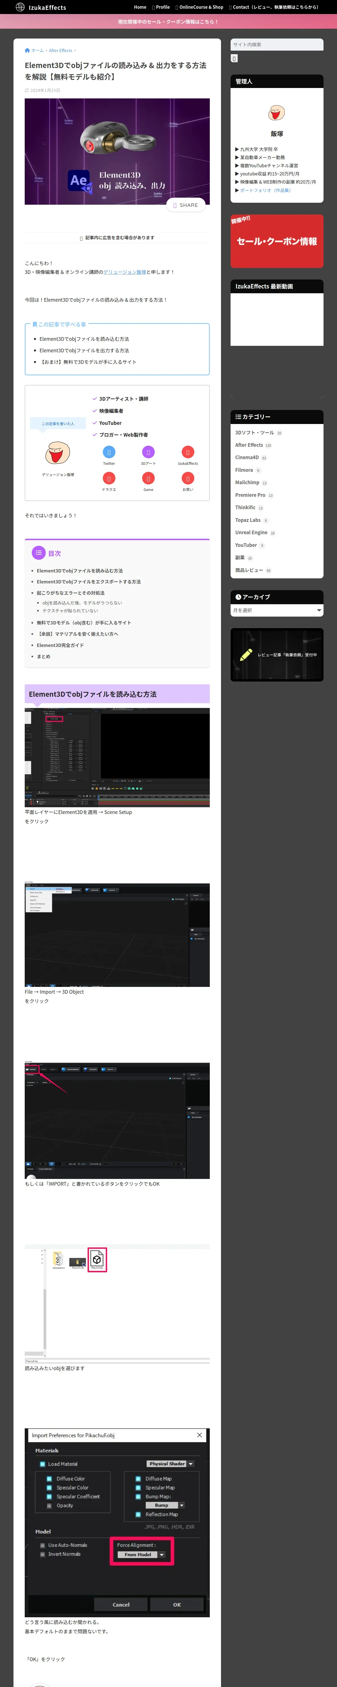Image resolution: width=337 pixels, height=1687 pixels.
Task: Click the IzukaEffects globe logo icon
Action: click(20, 7)
